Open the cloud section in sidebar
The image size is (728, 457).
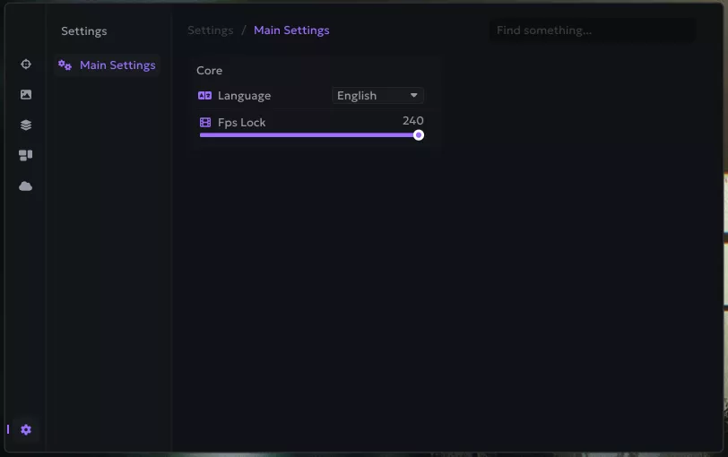coord(26,186)
